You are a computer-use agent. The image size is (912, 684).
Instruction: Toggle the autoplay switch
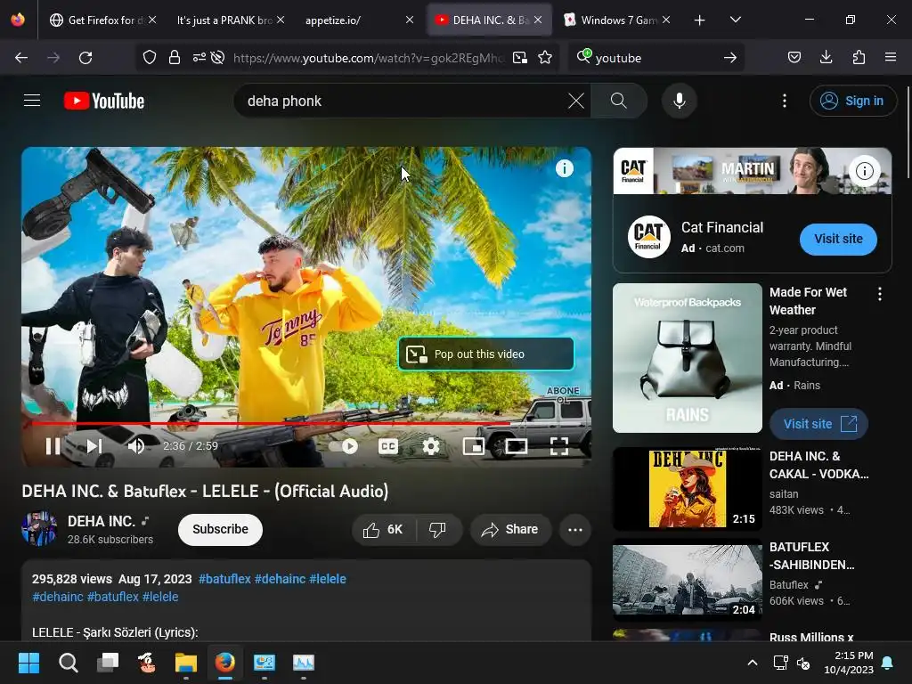coord(343,446)
